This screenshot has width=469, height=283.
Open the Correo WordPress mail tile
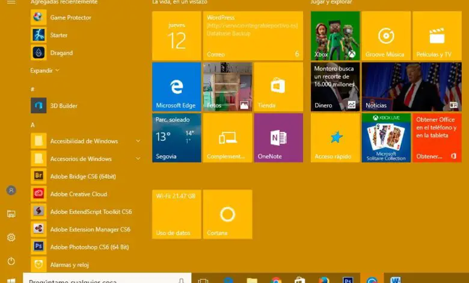[x=253, y=36]
